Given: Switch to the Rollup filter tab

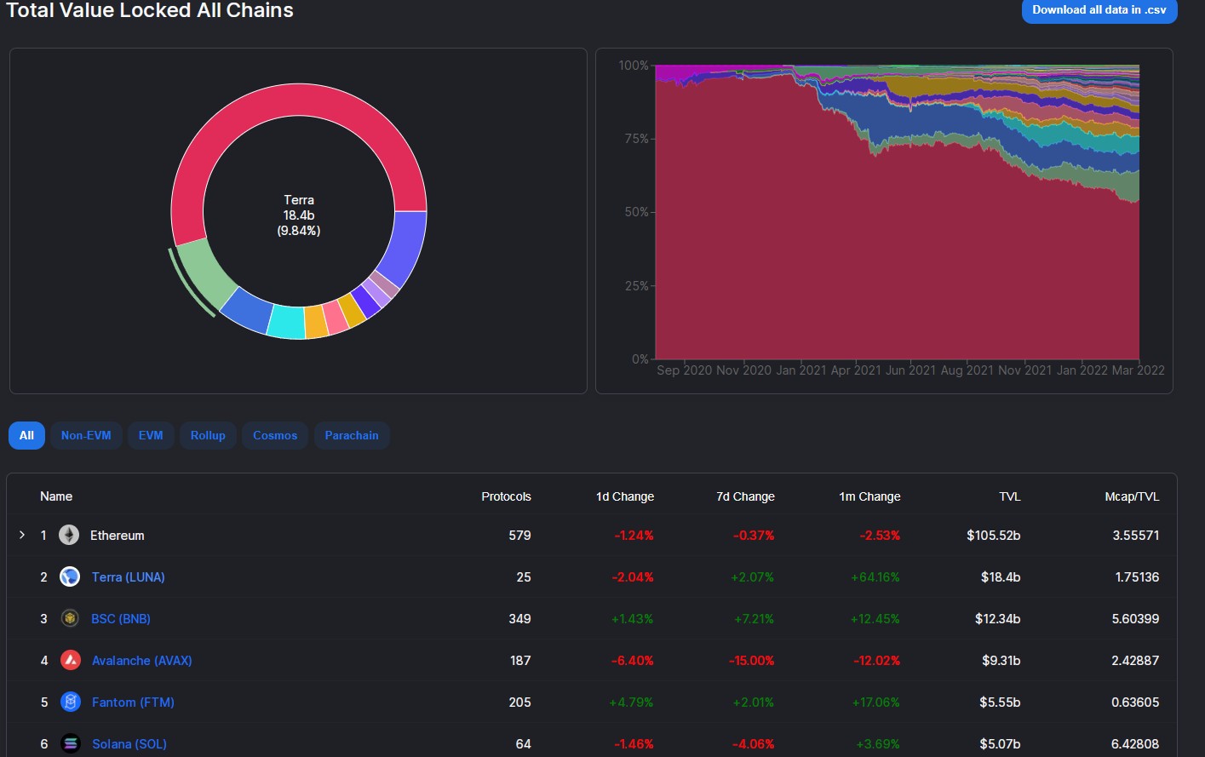Looking at the screenshot, I should coord(208,435).
